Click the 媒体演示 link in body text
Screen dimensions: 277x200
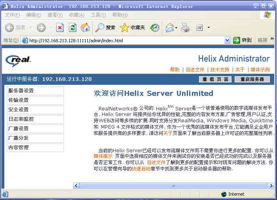coord(103,156)
